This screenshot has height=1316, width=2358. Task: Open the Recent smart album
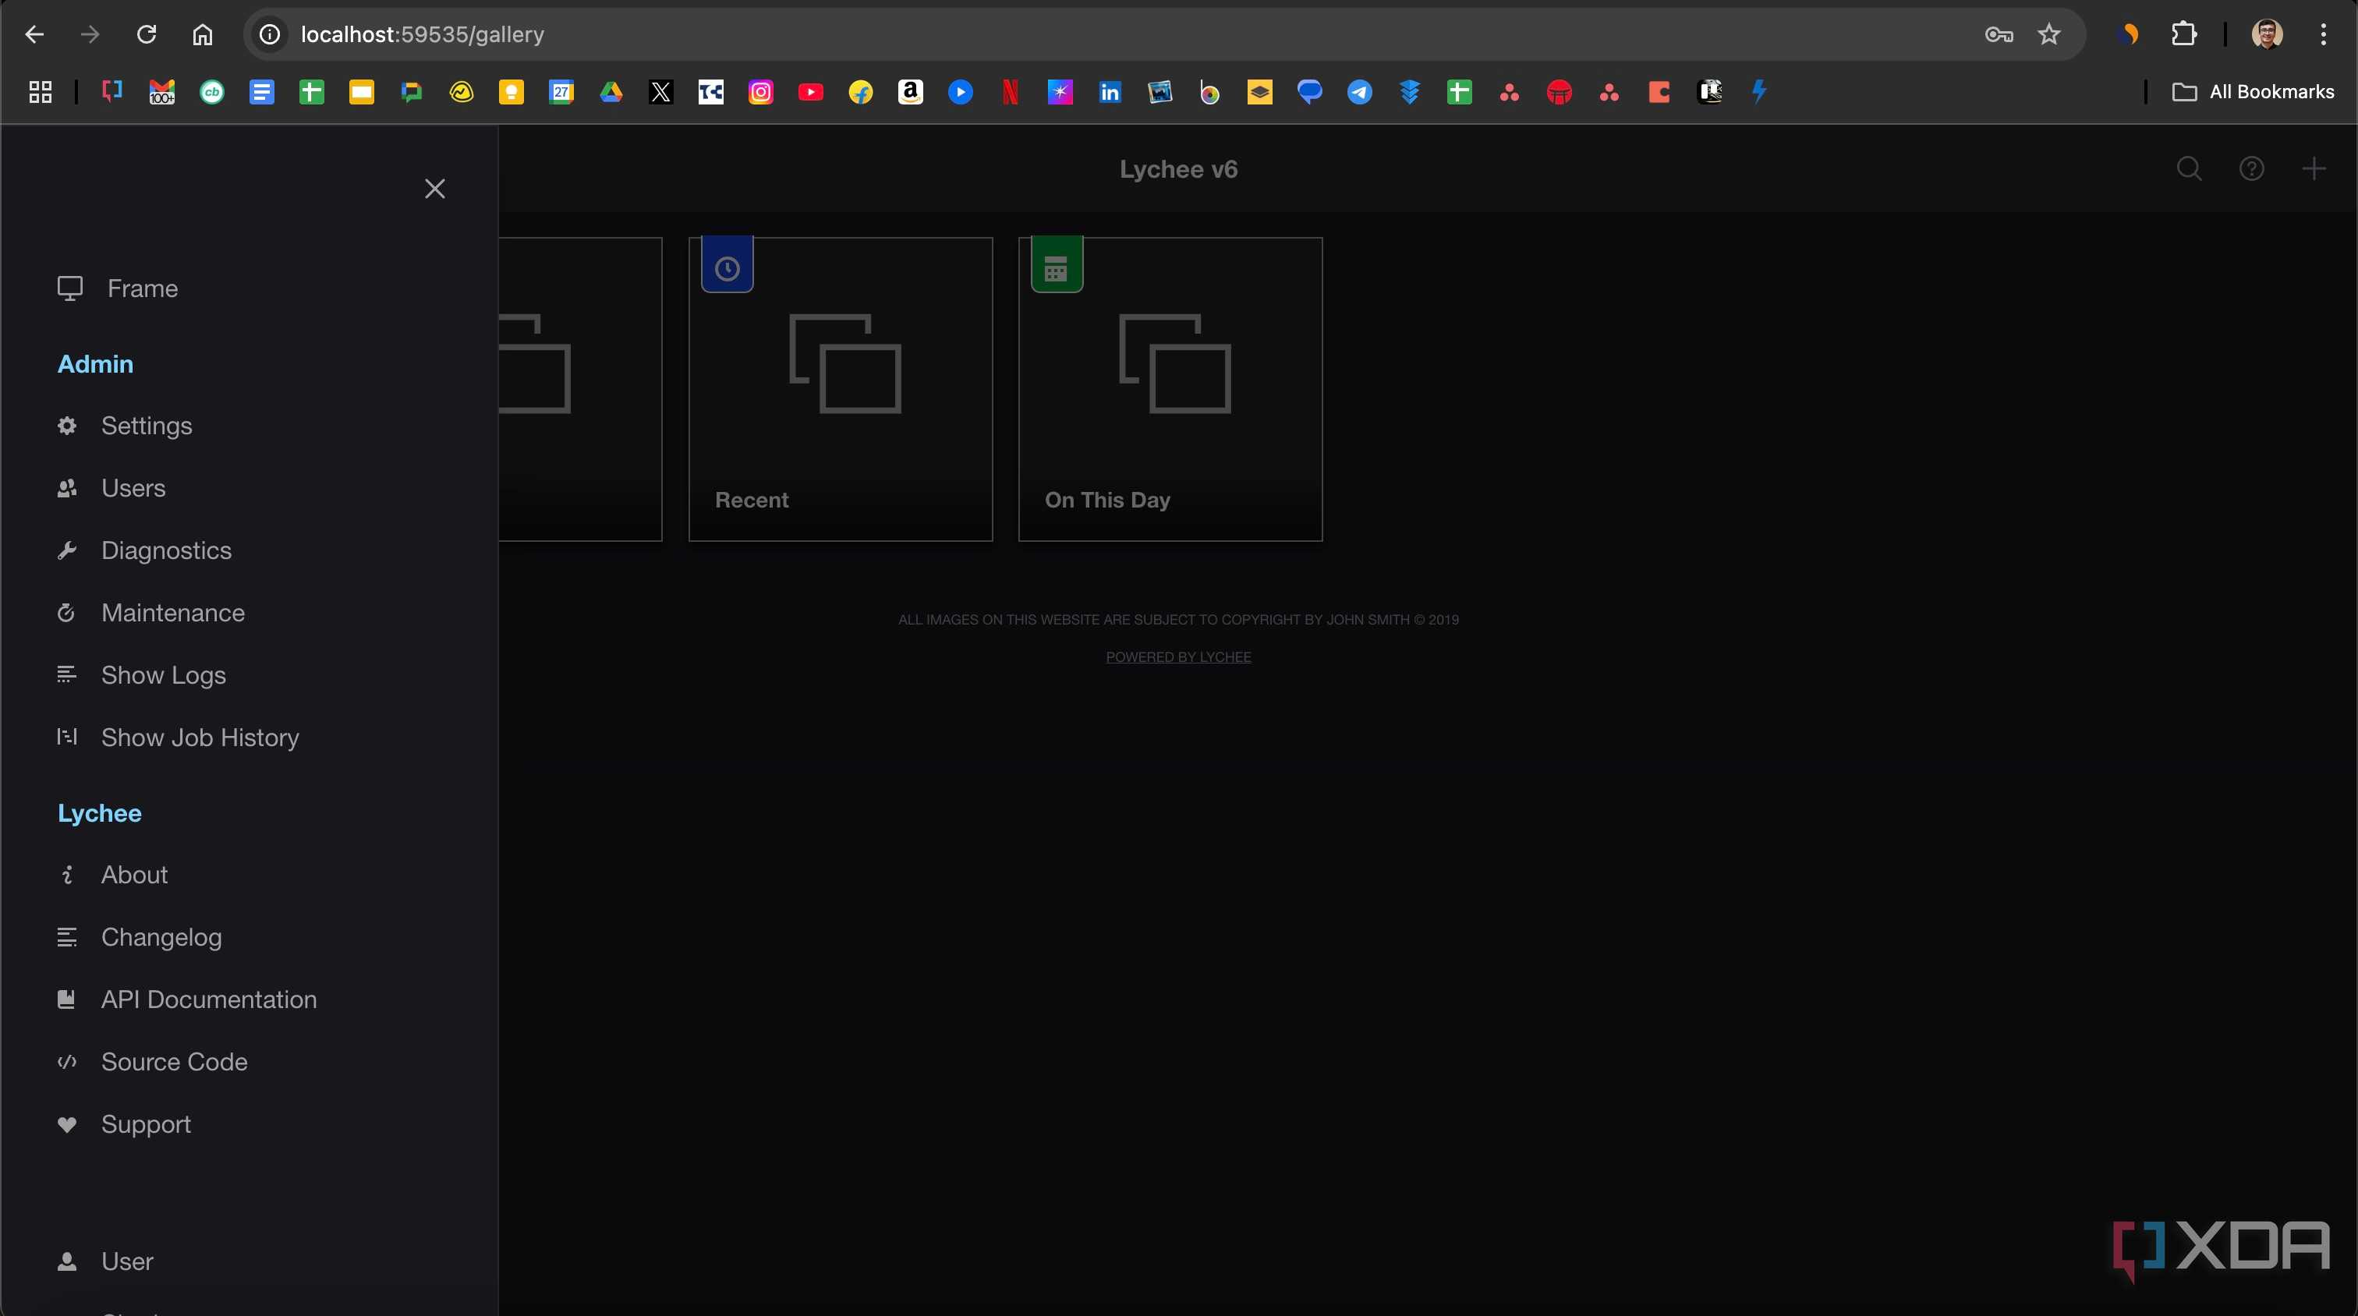click(841, 389)
